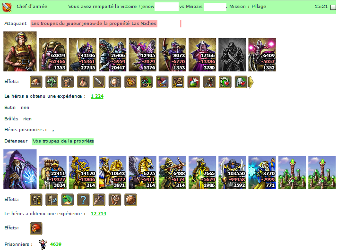Open defender hero experience 12 714 link
This screenshot has width=337, height=252.
(98, 214)
